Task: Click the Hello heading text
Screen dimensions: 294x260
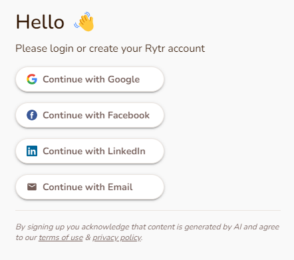Action: click(40, 22)
